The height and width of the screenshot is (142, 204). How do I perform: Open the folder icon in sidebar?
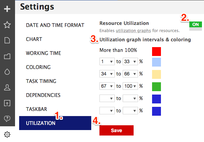pos(7,56)
